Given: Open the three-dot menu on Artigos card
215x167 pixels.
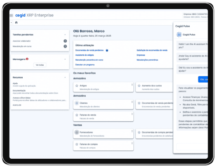Looking at the screenshot, I should pos(132,85).
